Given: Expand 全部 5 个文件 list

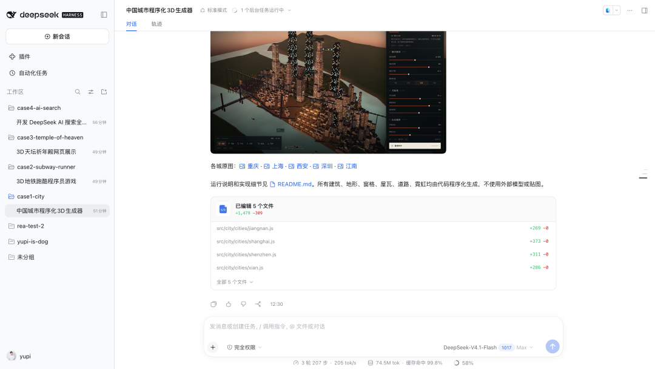Looking at the screenshot, I should (235, 282).
